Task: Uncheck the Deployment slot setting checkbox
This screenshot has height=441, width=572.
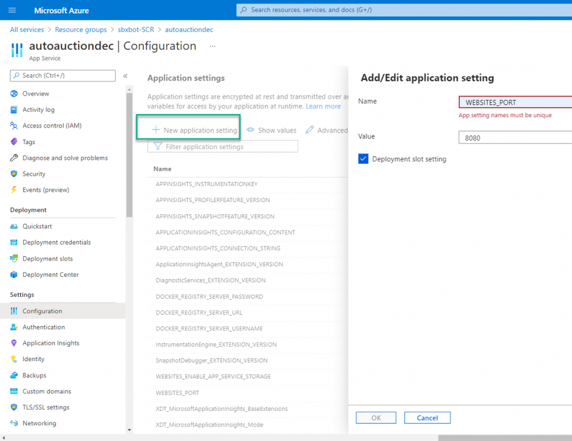Action: (364, 159)
